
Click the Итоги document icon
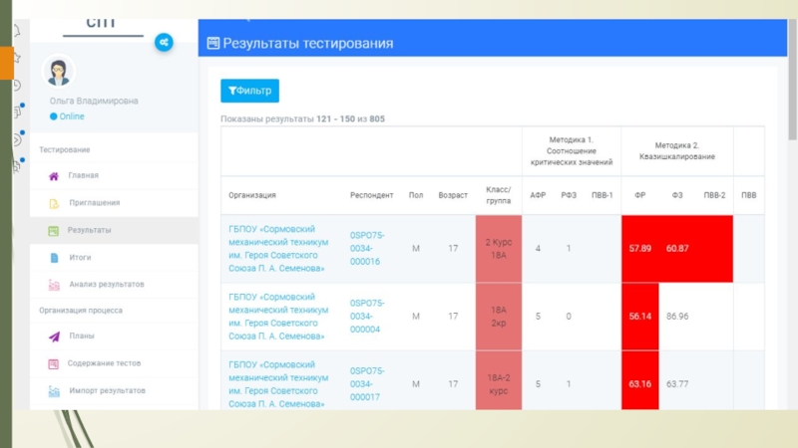[54, 258]
